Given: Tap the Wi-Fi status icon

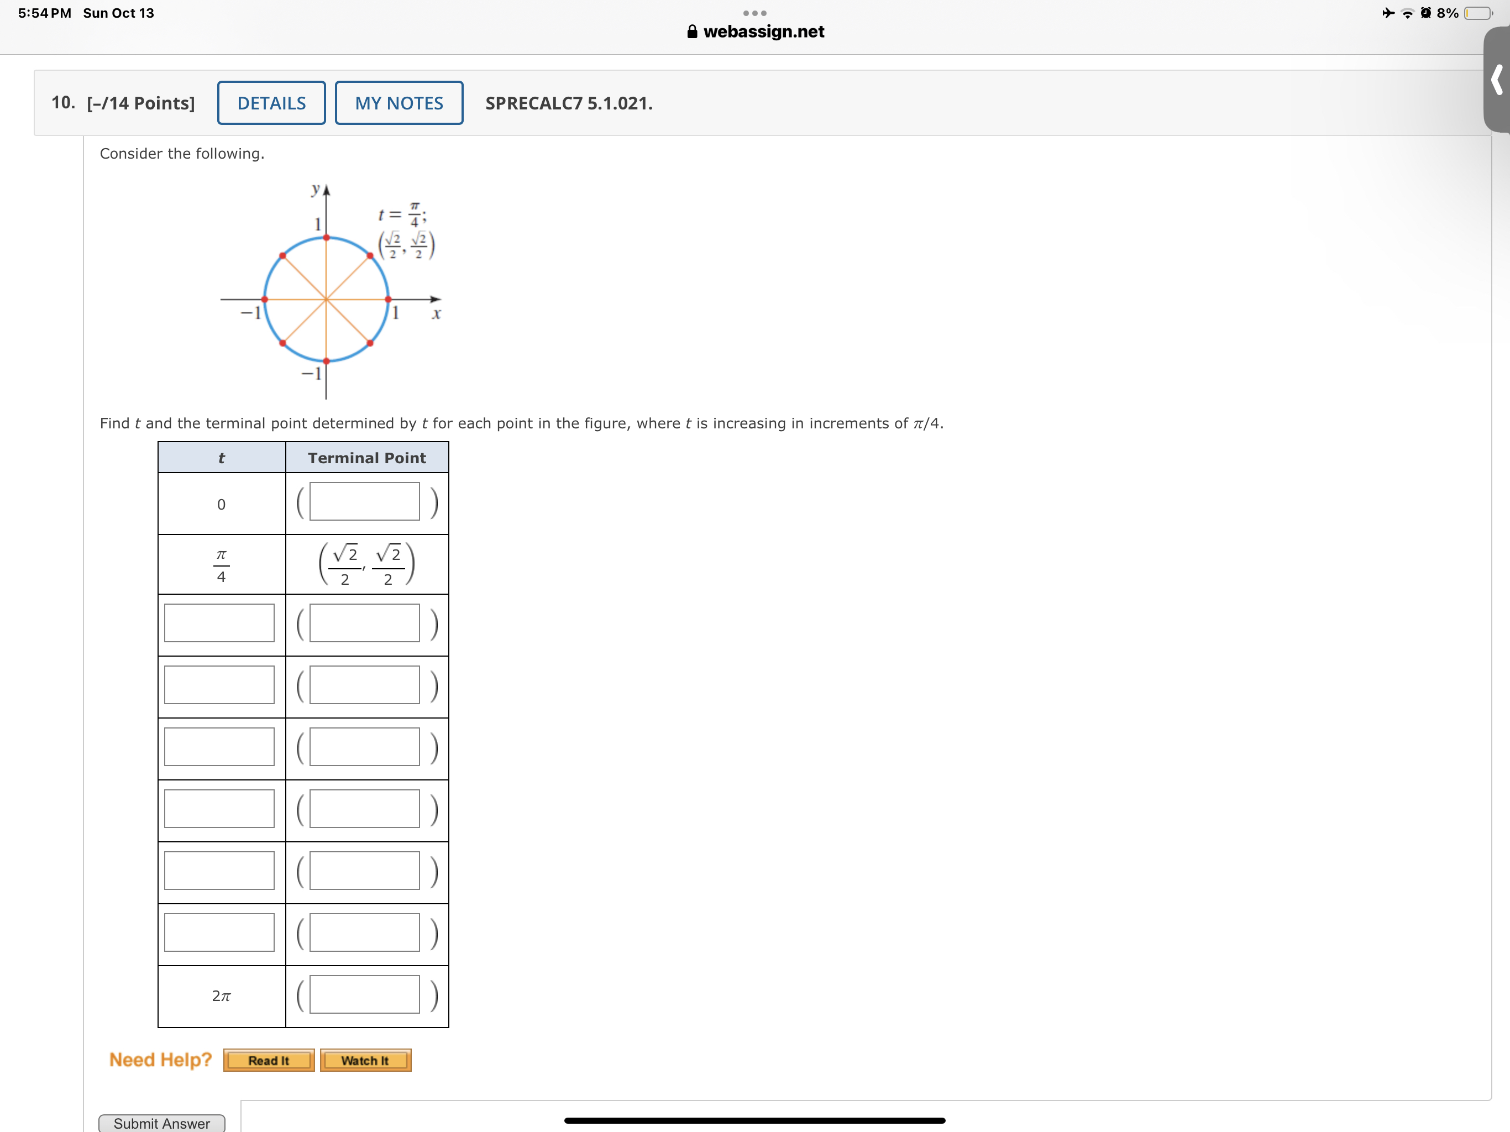Looking at the screenshot, I should [1408, 12].
